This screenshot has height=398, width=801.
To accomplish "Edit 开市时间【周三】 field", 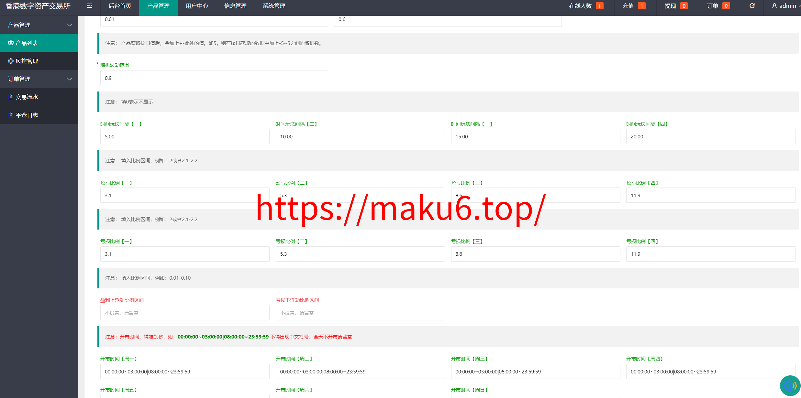I will pyautogui.click(x=536, y=371).
